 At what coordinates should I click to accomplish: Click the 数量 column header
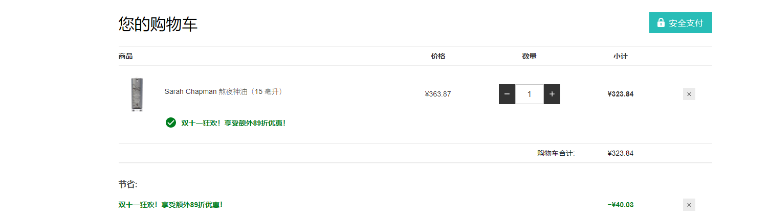point(530,56)
